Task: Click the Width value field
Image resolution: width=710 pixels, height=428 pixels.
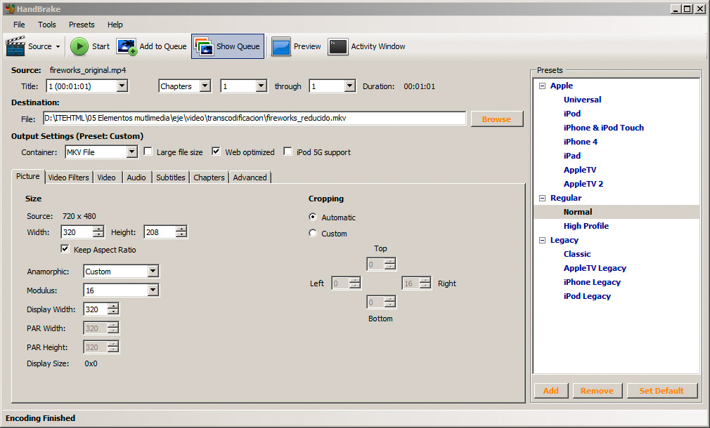Action: (77, 232)
